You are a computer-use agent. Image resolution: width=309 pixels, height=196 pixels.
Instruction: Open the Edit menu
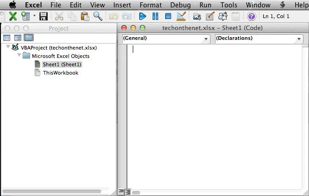pyautogui.click(x=76, y=5)
